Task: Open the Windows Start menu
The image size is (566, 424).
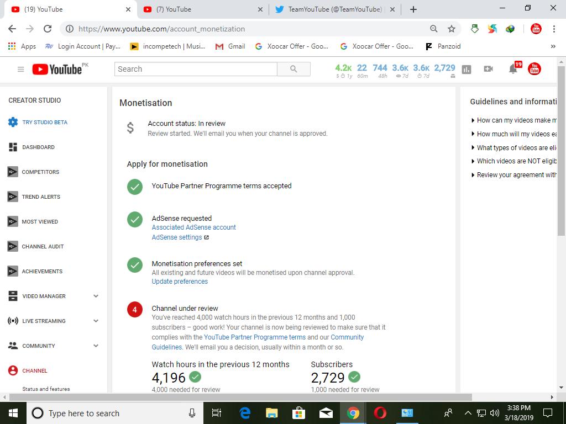Action: point(13,413)
